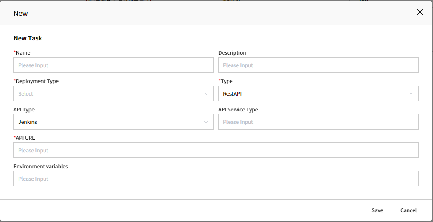This screenshot has height=222, width=433.
Task: Click the API URL label text
Action: [25, 138]
